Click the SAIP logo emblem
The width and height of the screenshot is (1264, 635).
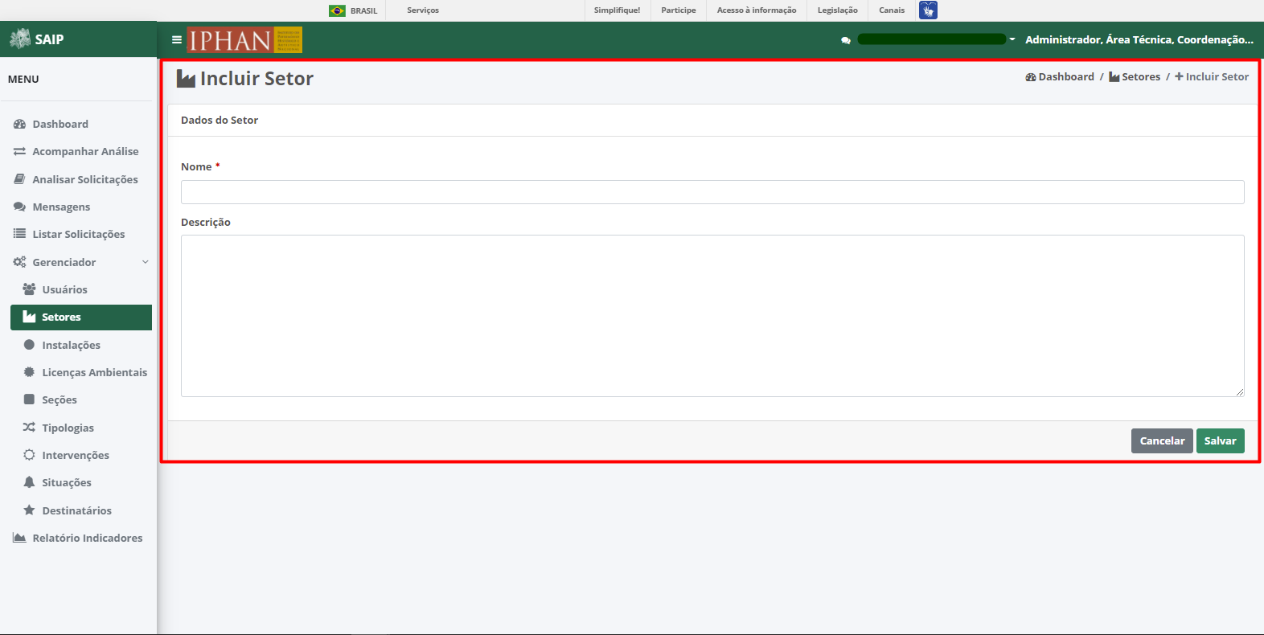point(20,39)
